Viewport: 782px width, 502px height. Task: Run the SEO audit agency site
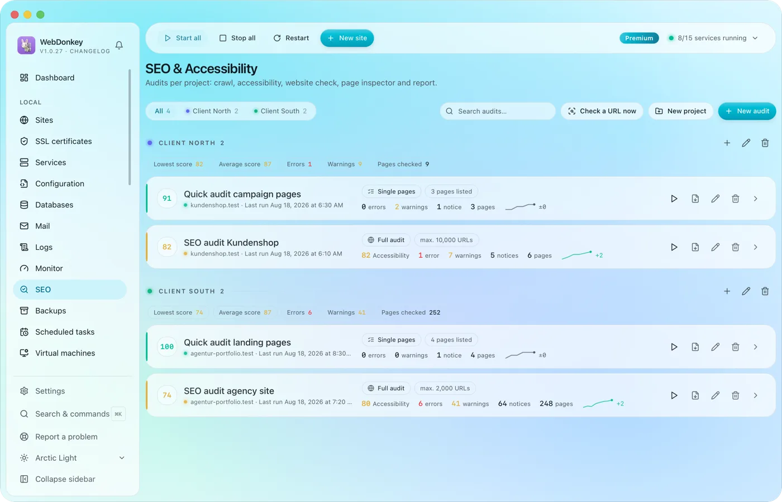pos(674,395)
